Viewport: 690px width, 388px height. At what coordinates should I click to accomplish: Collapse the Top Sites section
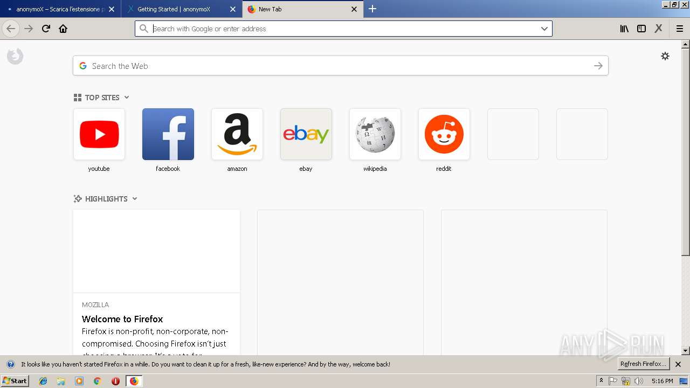pyautogui.click(x=127, y=98)
